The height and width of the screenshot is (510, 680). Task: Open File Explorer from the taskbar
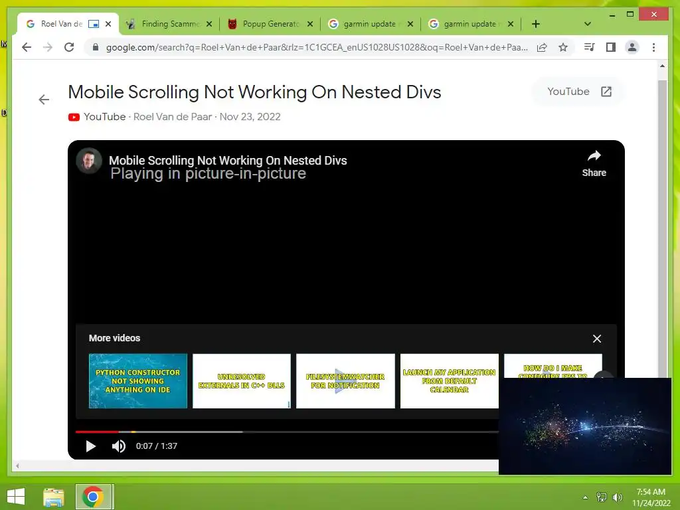click(x=54, y=497)
